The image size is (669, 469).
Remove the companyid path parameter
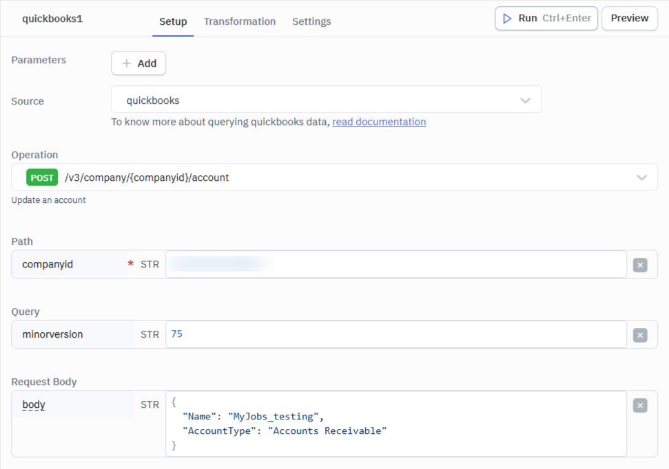[x=640, y=265]
